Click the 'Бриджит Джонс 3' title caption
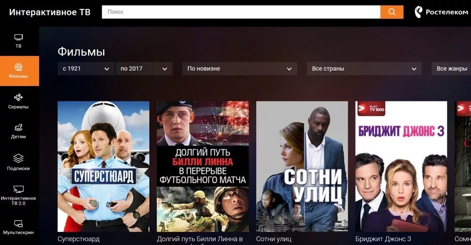This screenshot has height=245, width=471. click(383, 239)
